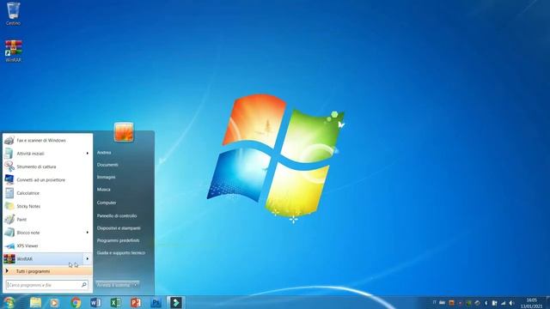The width and height of the screenshot is (550, 309).
Task: Launch Excel from the taskbar
Action: point(115,302)
